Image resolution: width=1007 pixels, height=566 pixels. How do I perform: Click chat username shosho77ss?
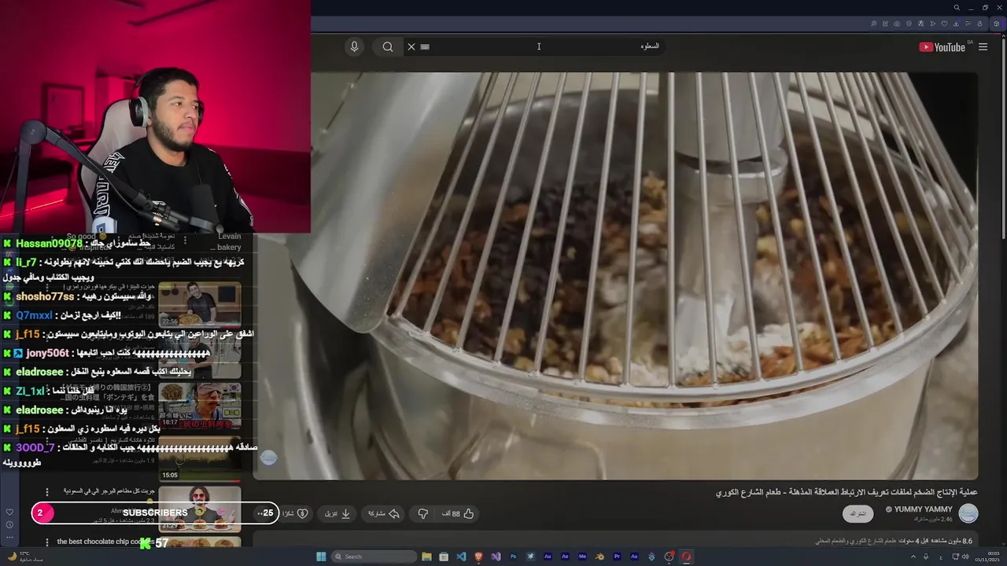tap(45, 296)
